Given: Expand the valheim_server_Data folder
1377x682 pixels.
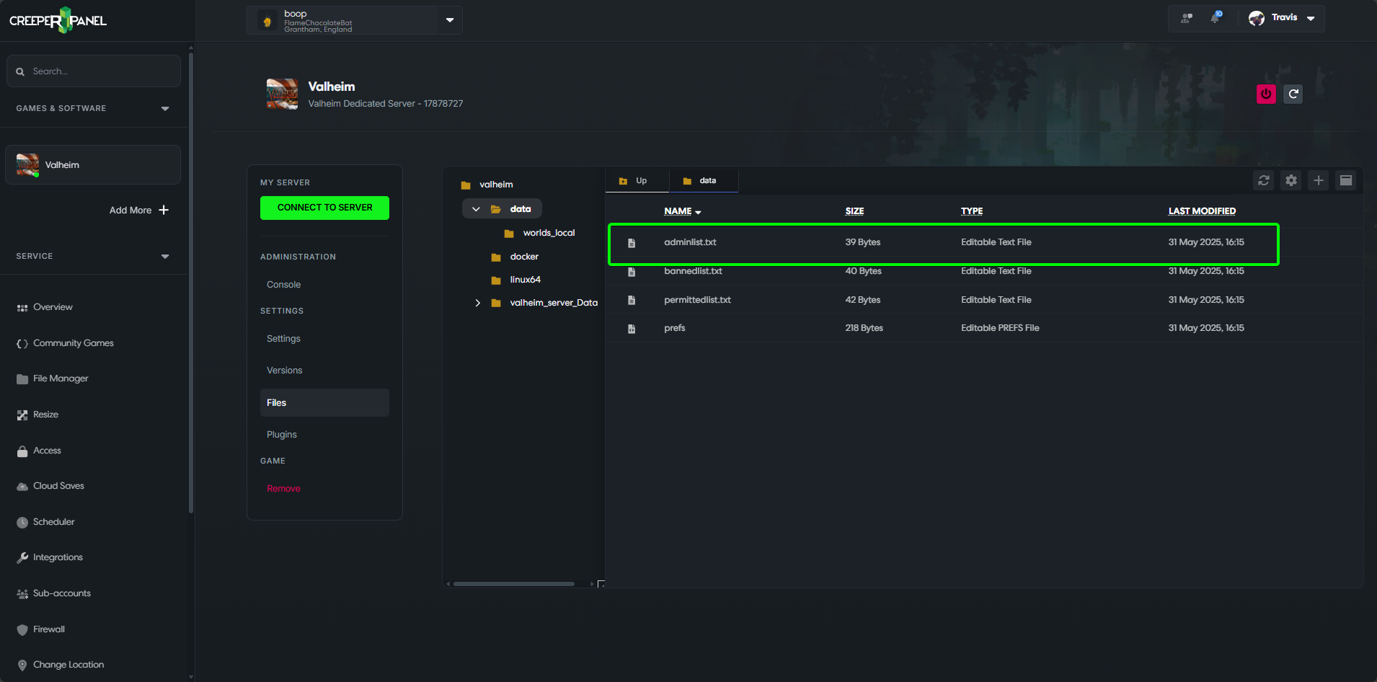Looking at the screenshot, I should pos(477,303).
